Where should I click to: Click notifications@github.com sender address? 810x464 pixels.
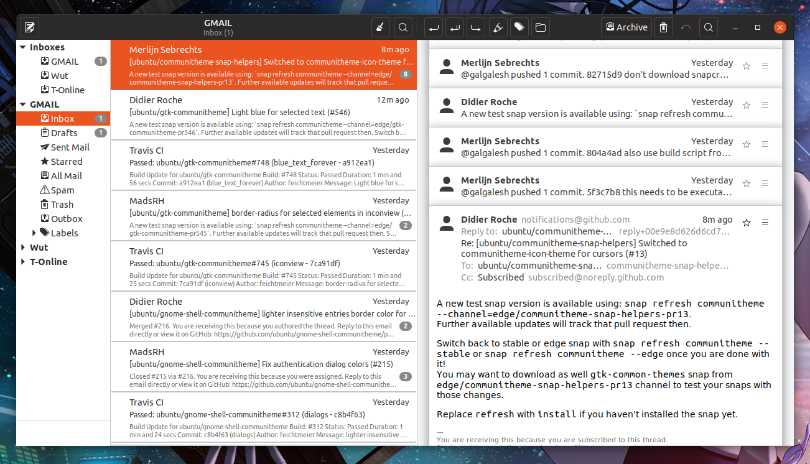click(575, 220)
